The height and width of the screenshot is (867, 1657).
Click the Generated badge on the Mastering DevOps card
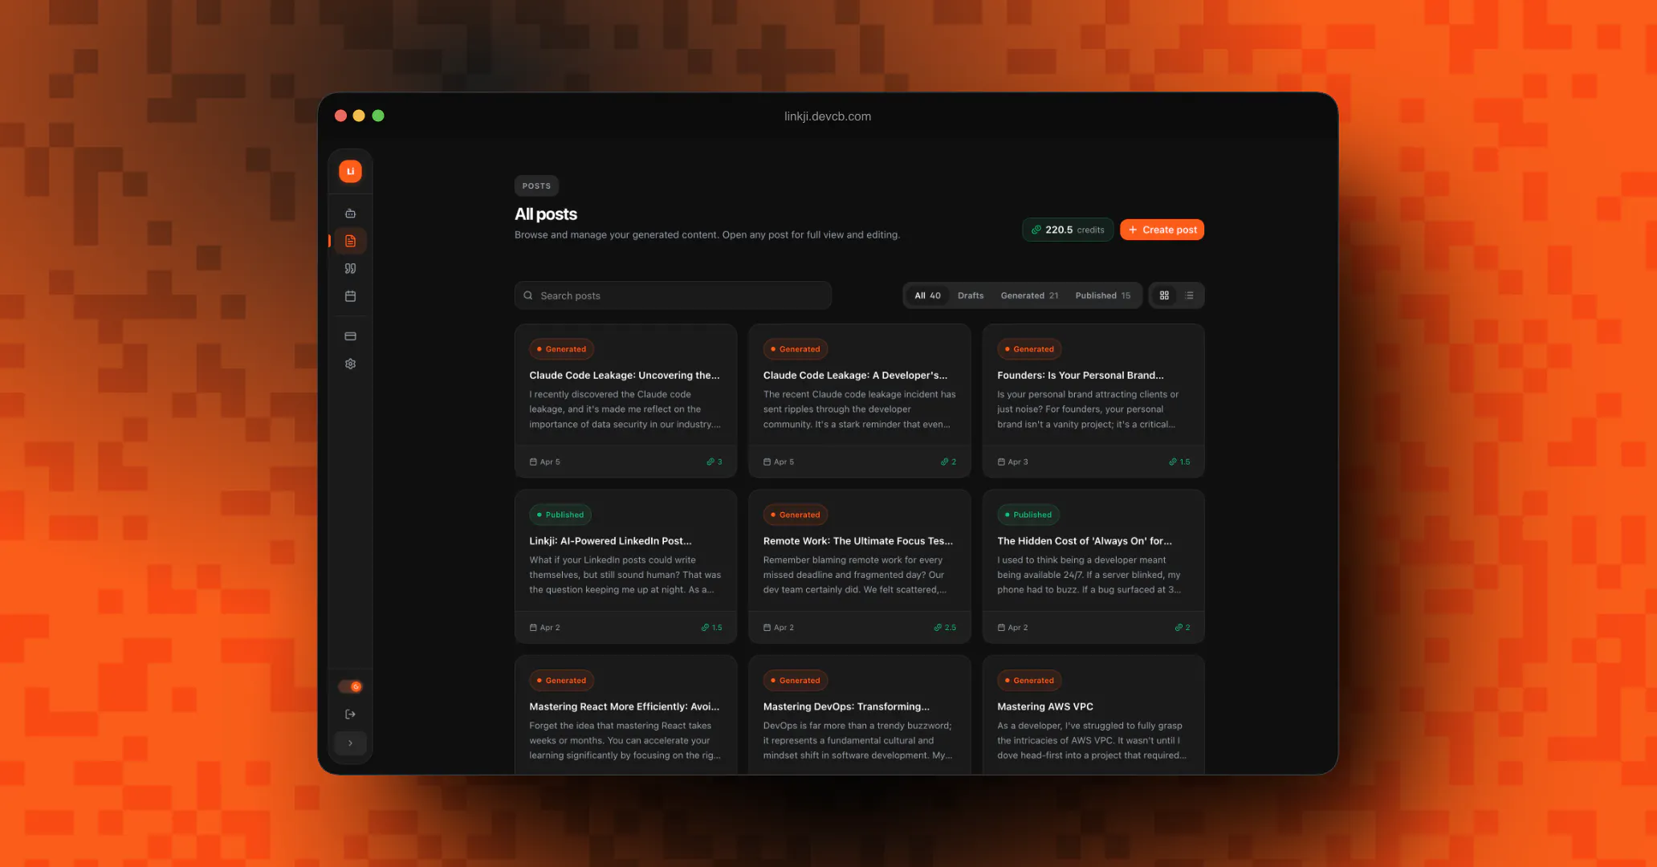click(795, 680)
